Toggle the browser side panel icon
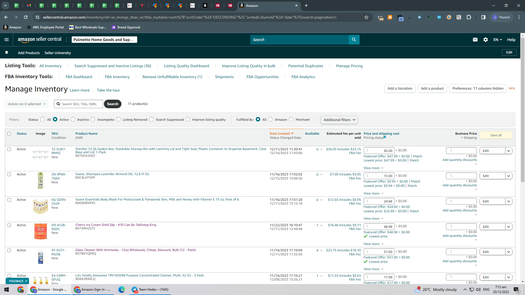Screen dimensions: 525x295 (x=483, y=17)
